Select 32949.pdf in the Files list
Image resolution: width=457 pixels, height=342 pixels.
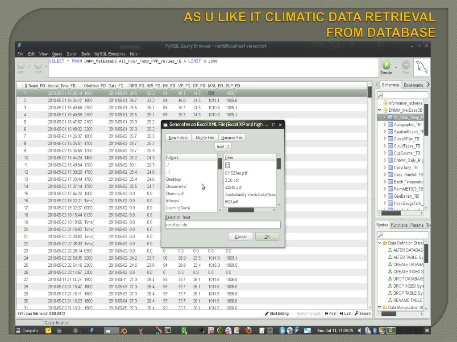(233, 187)
